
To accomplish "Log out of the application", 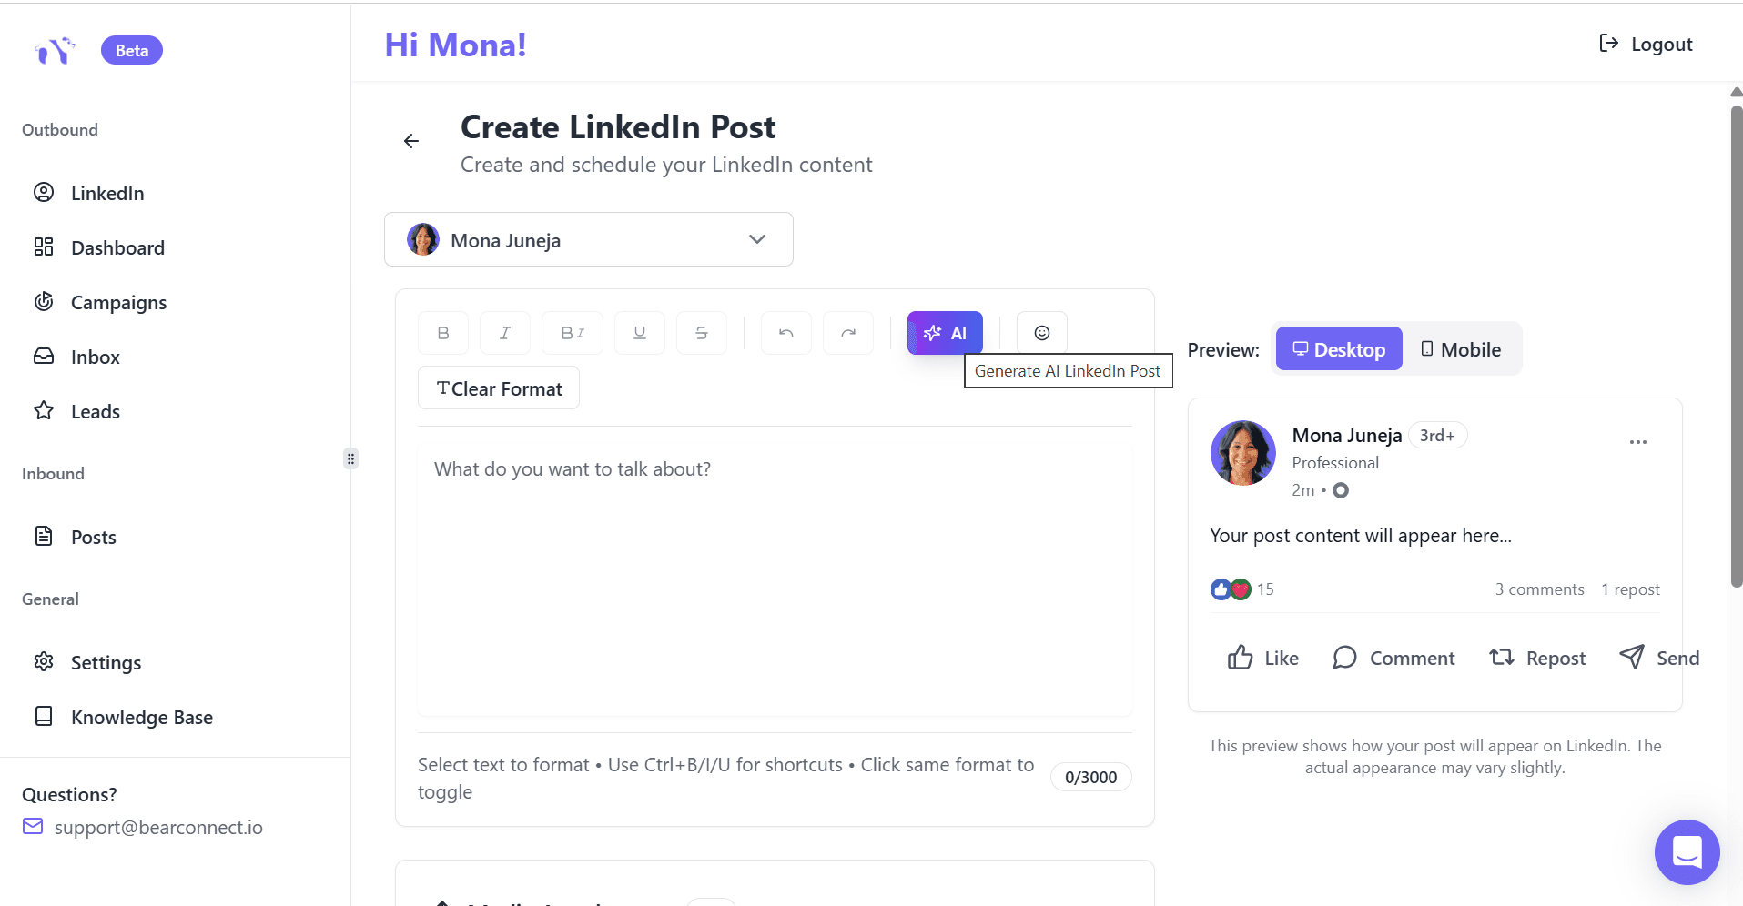I will pos(1647,44).
